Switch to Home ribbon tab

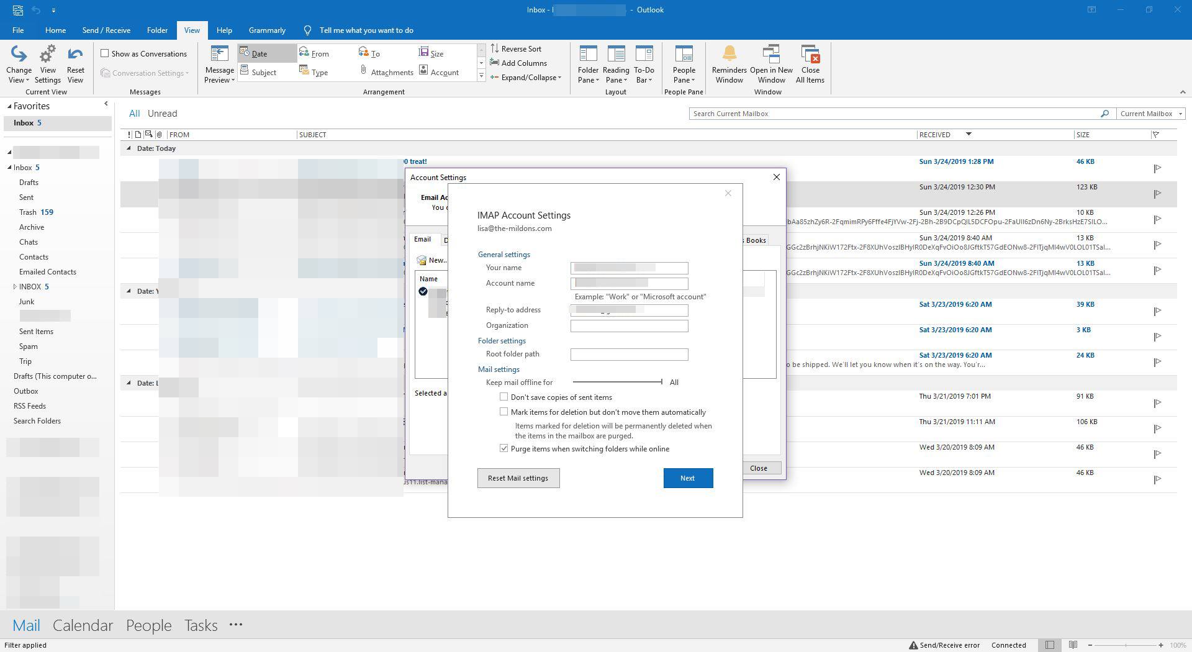tap(55, 30)
